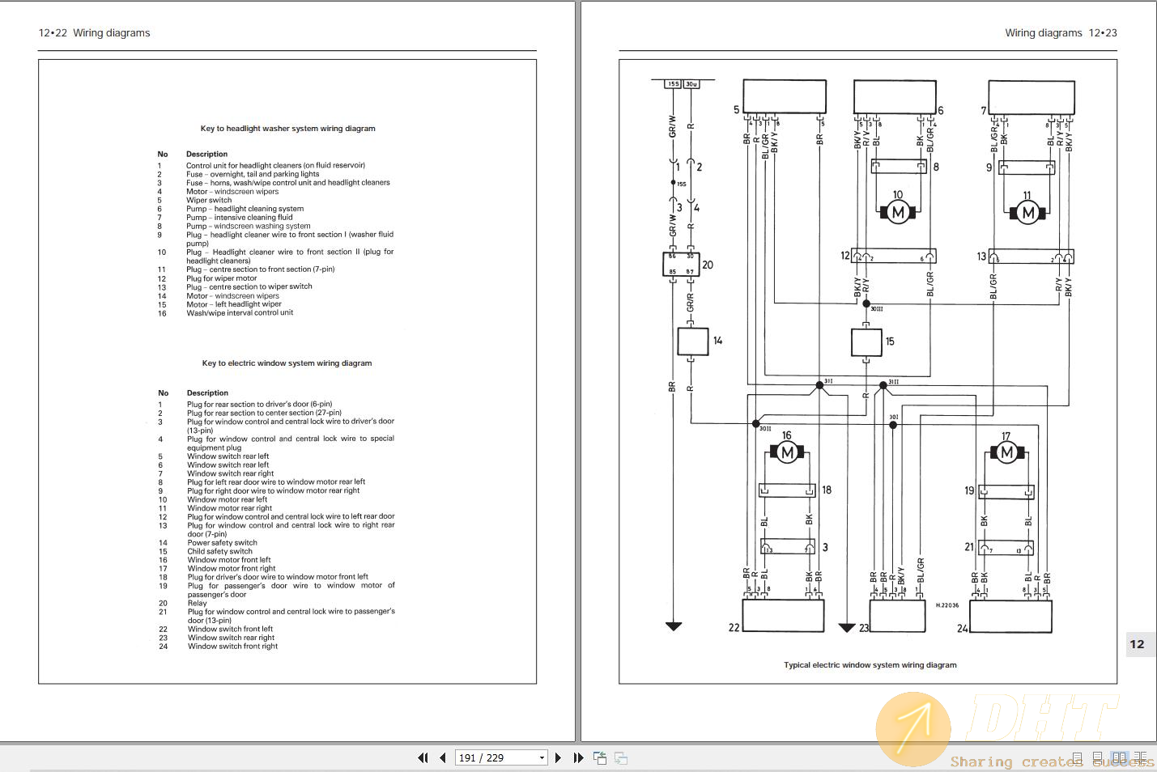Click 'Typical electric window system wiring diagram' caption

[870, 665]
